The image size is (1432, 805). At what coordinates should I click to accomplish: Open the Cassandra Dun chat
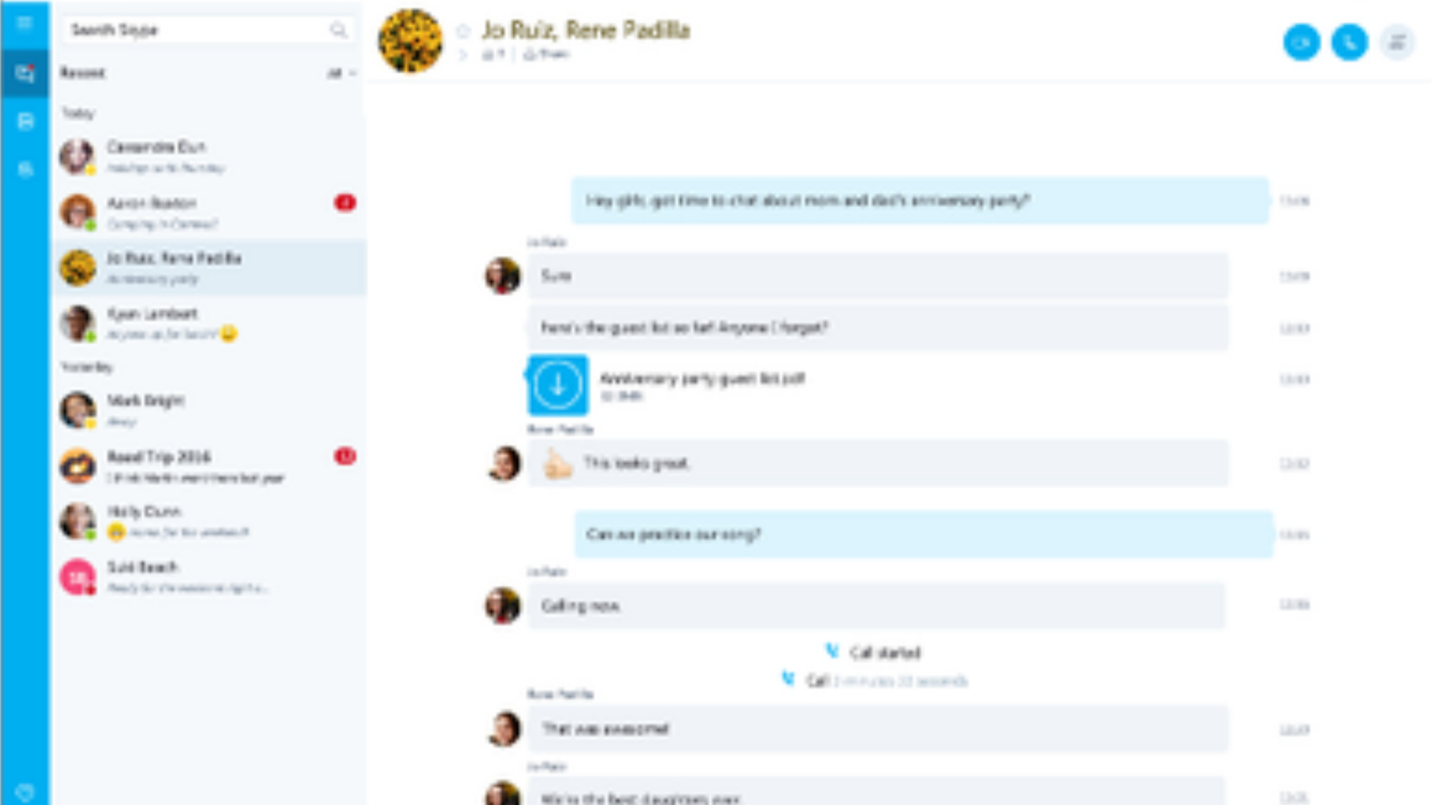[208, 157]
